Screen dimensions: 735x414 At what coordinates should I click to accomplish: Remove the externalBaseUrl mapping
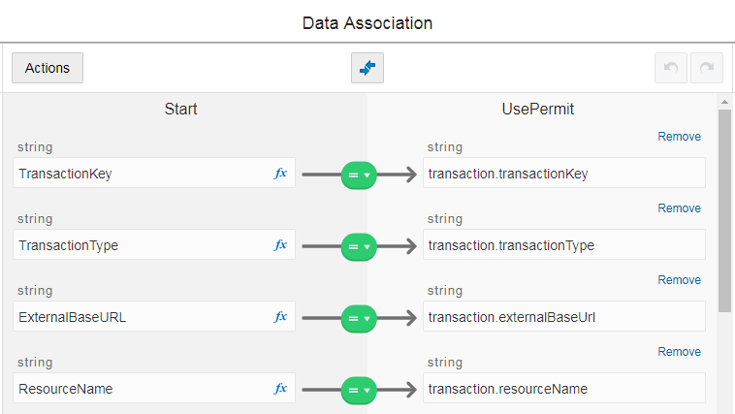(679, 280)
